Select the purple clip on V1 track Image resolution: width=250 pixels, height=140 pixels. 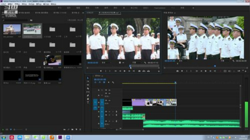[x=138, y=102]
